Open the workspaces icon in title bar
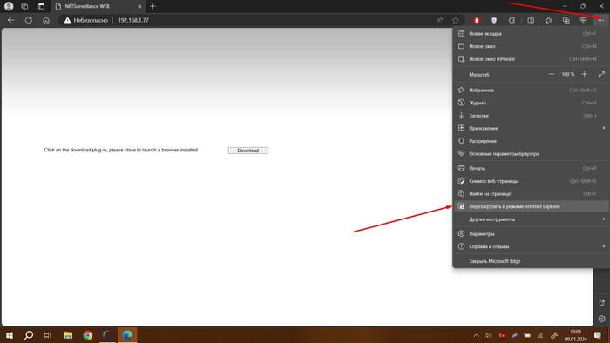Viewport: 610px width, 343px height. [x=24, y=6]
